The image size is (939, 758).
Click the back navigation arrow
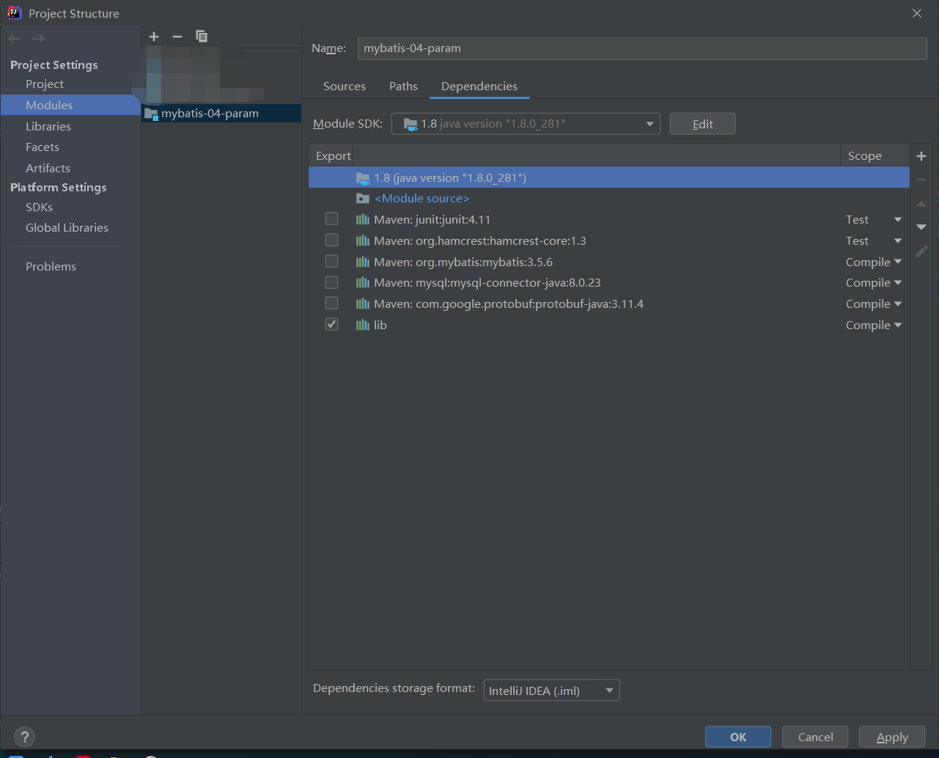15,39
